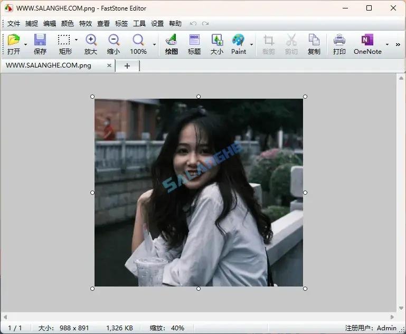Viewport: 406px width, 334px height.
Task: Open a file with the 打开 icon
Action: point(14,44)
